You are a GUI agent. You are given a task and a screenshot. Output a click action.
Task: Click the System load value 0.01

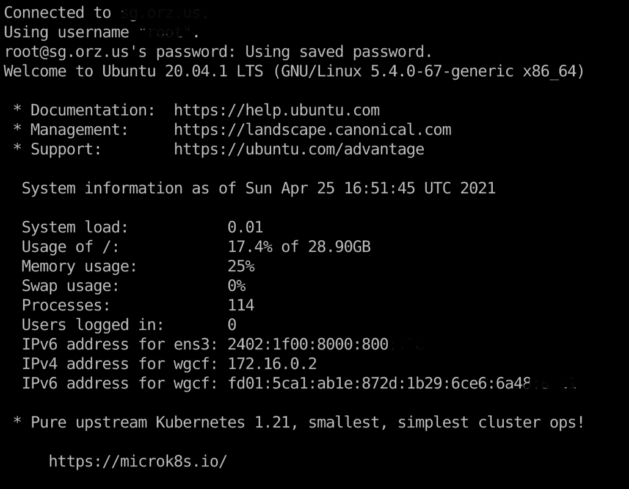tap(245, 227)
